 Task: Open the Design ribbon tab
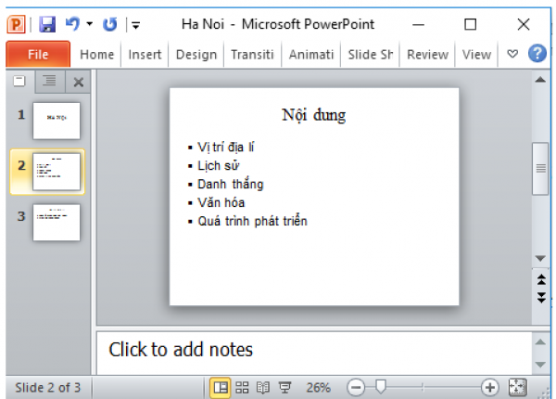pos(196,54)
